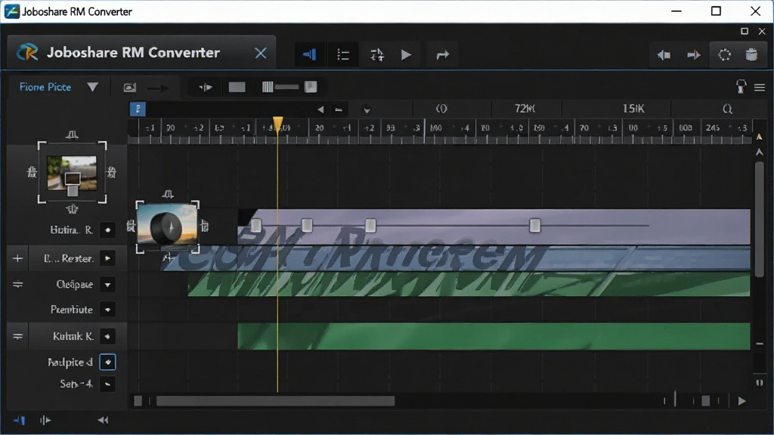Click play arrow at bottom right
The width and height of the screenshot is (774, 435).
tap(741, 401)
